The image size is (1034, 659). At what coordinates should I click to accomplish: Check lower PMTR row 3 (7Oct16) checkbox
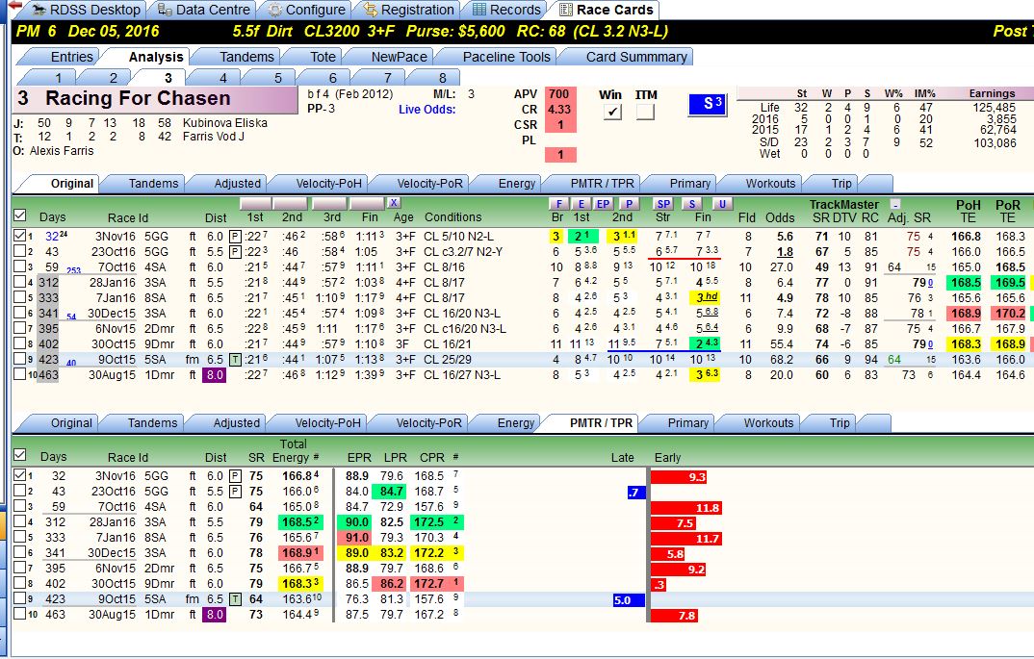pyautogui.click(x=20, y=506)
